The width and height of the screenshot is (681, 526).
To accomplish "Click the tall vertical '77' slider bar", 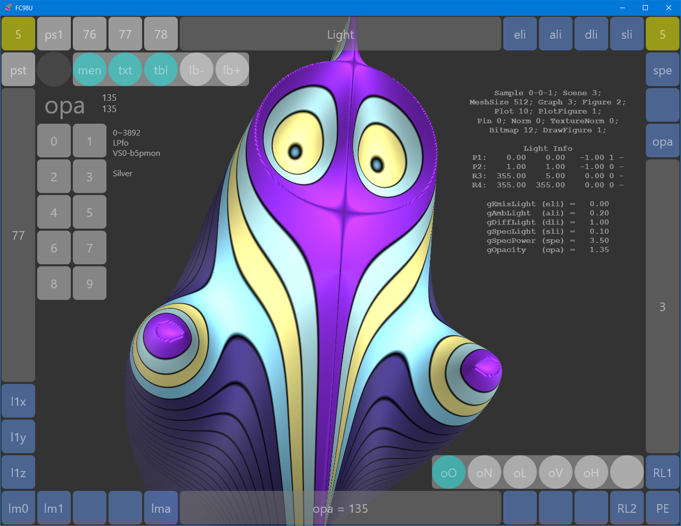I will point(18,235).
